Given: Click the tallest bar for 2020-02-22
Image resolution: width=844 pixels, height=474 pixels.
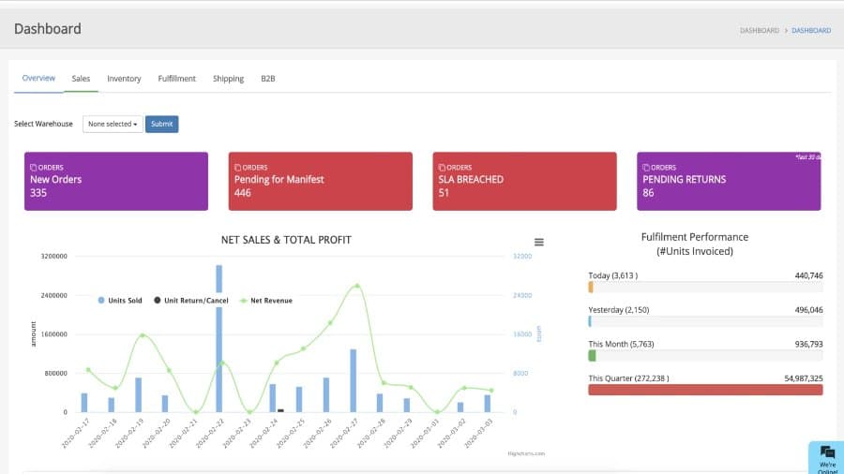Looking at the screenshot, I should [x=219, y=338].
